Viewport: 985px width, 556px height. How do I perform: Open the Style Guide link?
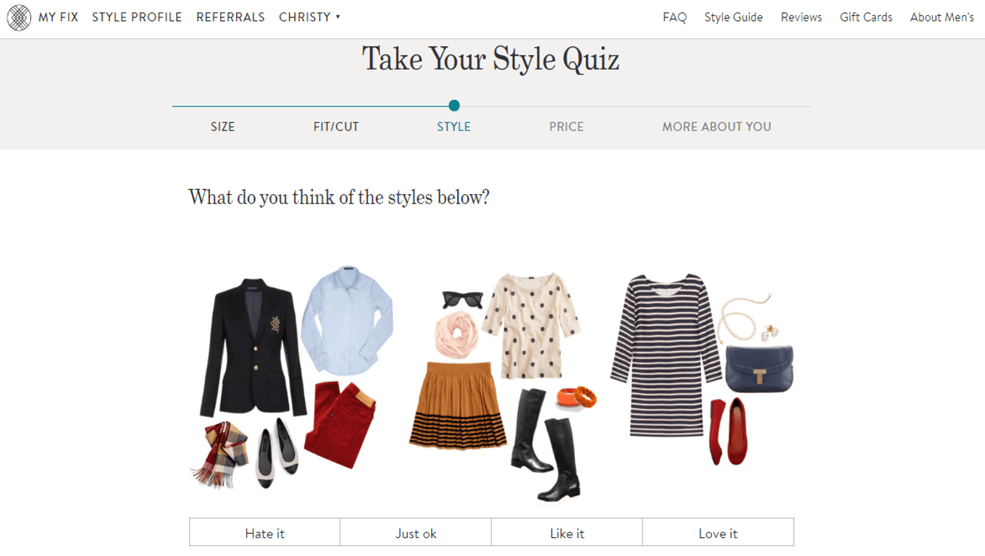733,17
